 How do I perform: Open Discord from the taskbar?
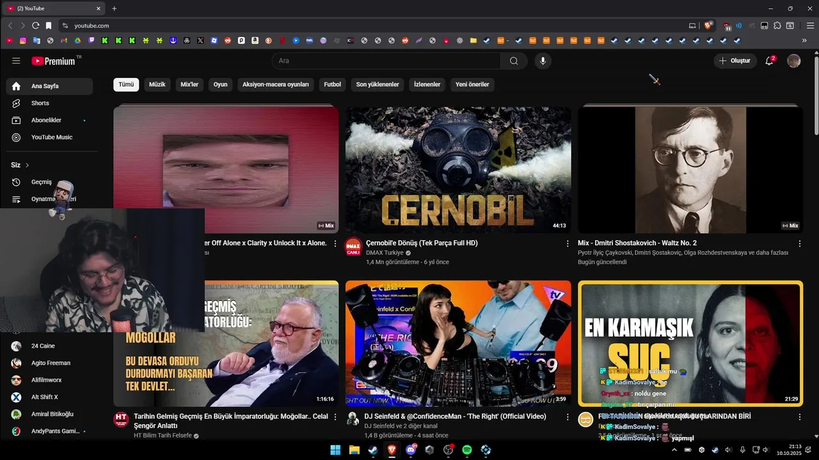(x=411, y=450)
